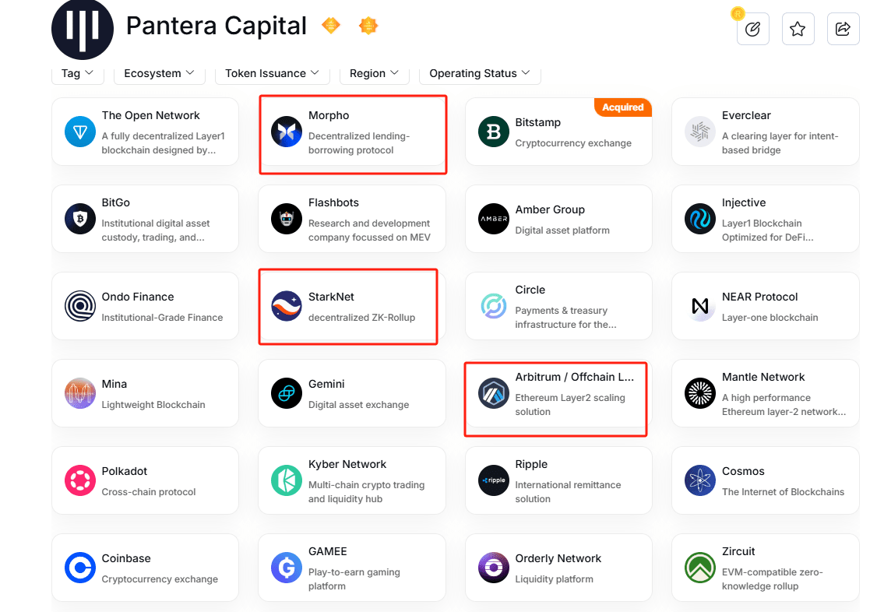Click the Coinbase logo icon
The image size is (877, 612).
coord(79,568)
